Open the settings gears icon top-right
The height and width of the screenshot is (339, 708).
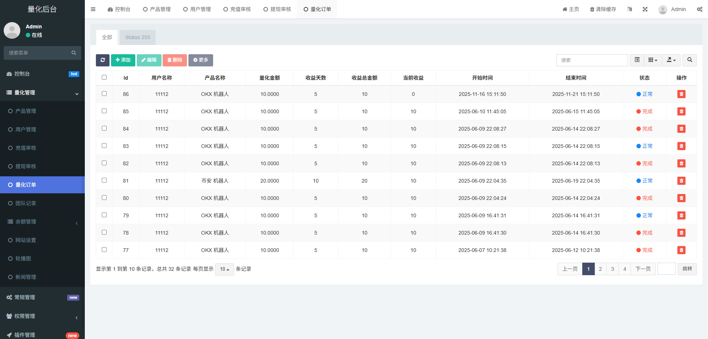click(x=700, y=9)
